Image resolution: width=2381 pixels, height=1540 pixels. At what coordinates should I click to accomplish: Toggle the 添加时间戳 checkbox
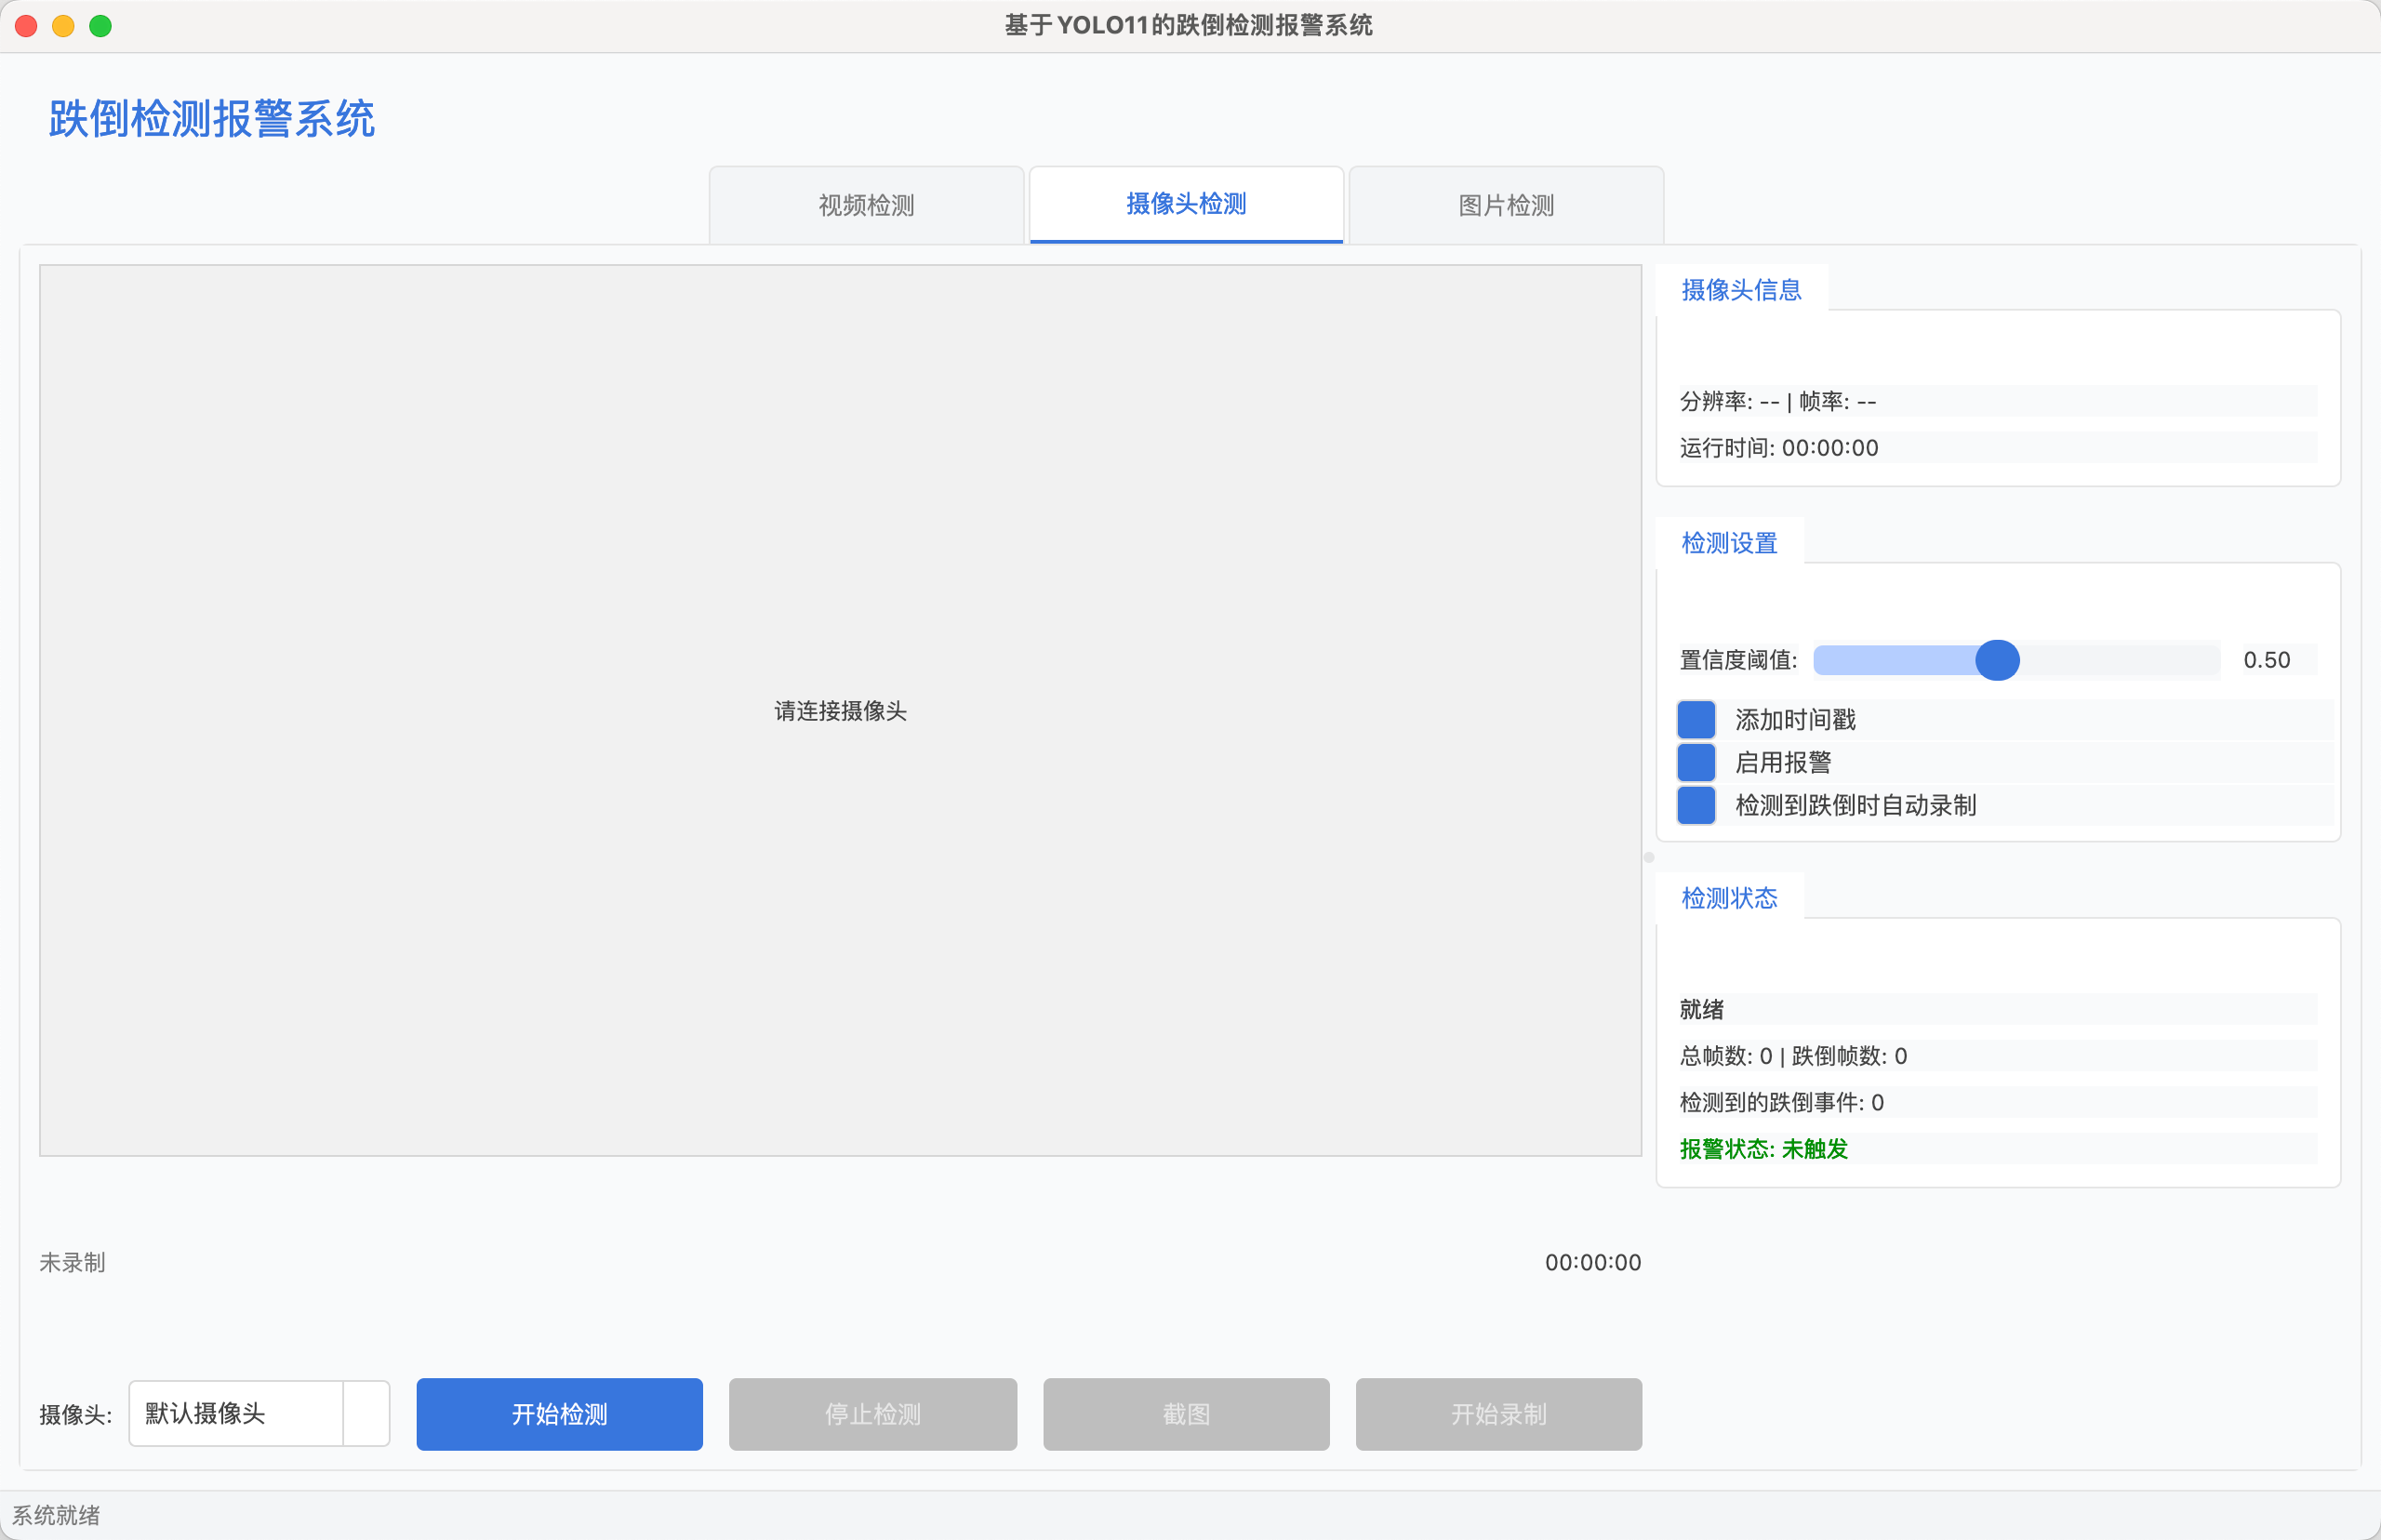[x=1696, y=719]
